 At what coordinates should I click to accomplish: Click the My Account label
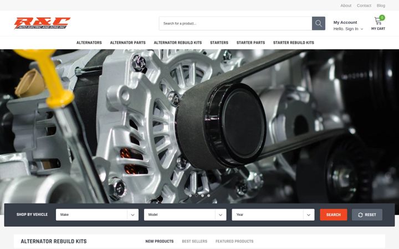point(345,22)
